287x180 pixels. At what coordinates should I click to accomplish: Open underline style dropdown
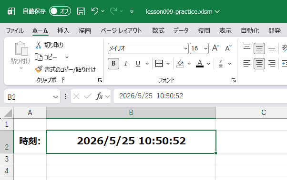click(x=147, y=64)
